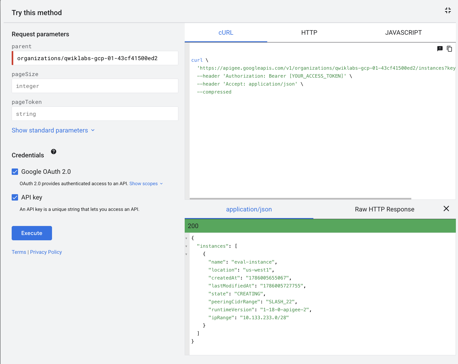Viewport: 458px width, 364px height.
Task: Click the pageSize integer field
Action: click(95, 86)
